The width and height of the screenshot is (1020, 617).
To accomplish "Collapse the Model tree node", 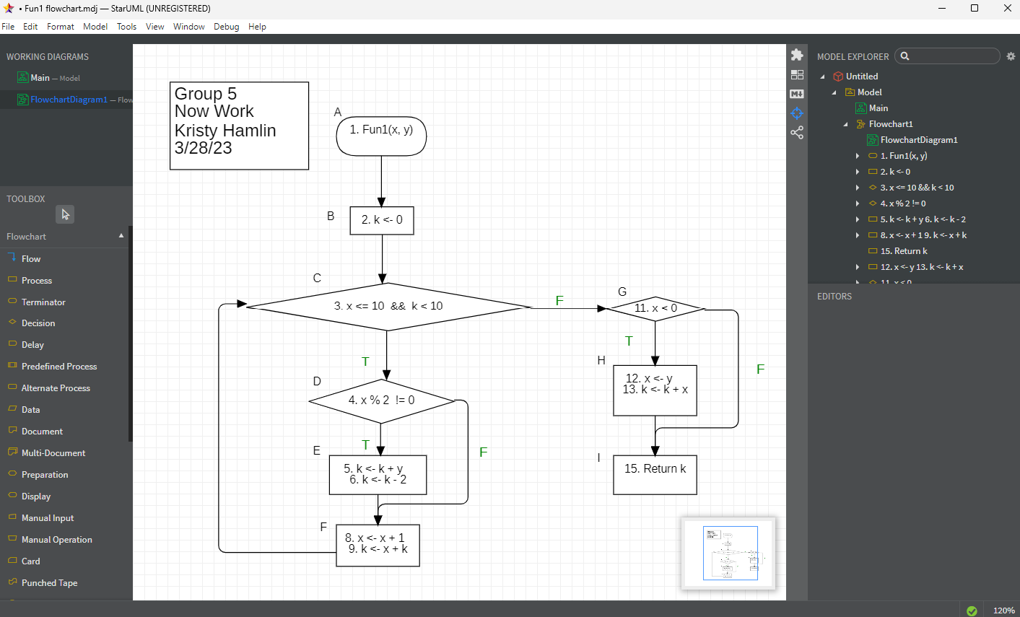I will point(834,92).
